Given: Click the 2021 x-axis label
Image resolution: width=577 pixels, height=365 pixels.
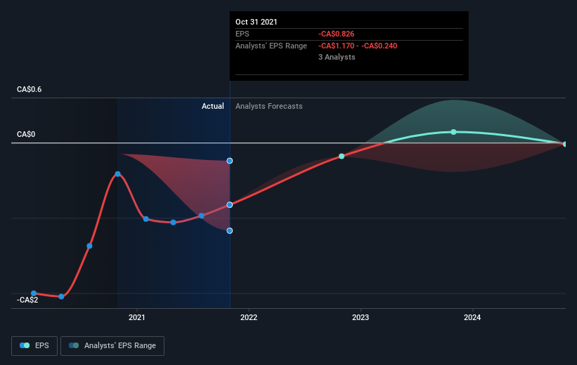Looking at the screenshot, I should click(x=136, y=317).
